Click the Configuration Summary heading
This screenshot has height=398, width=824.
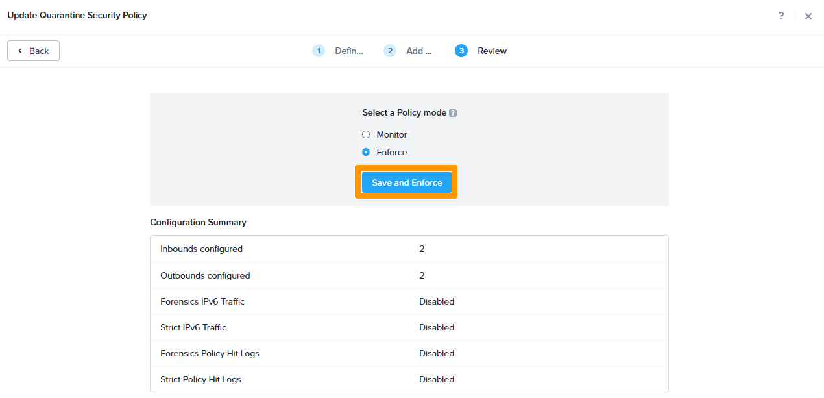tap(198, 222)
